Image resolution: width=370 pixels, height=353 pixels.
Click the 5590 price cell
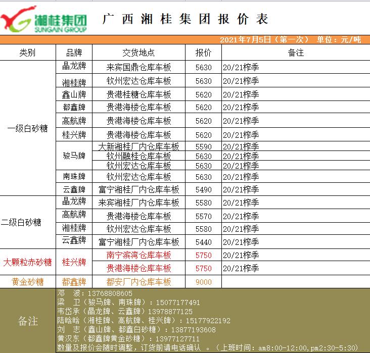203,147
